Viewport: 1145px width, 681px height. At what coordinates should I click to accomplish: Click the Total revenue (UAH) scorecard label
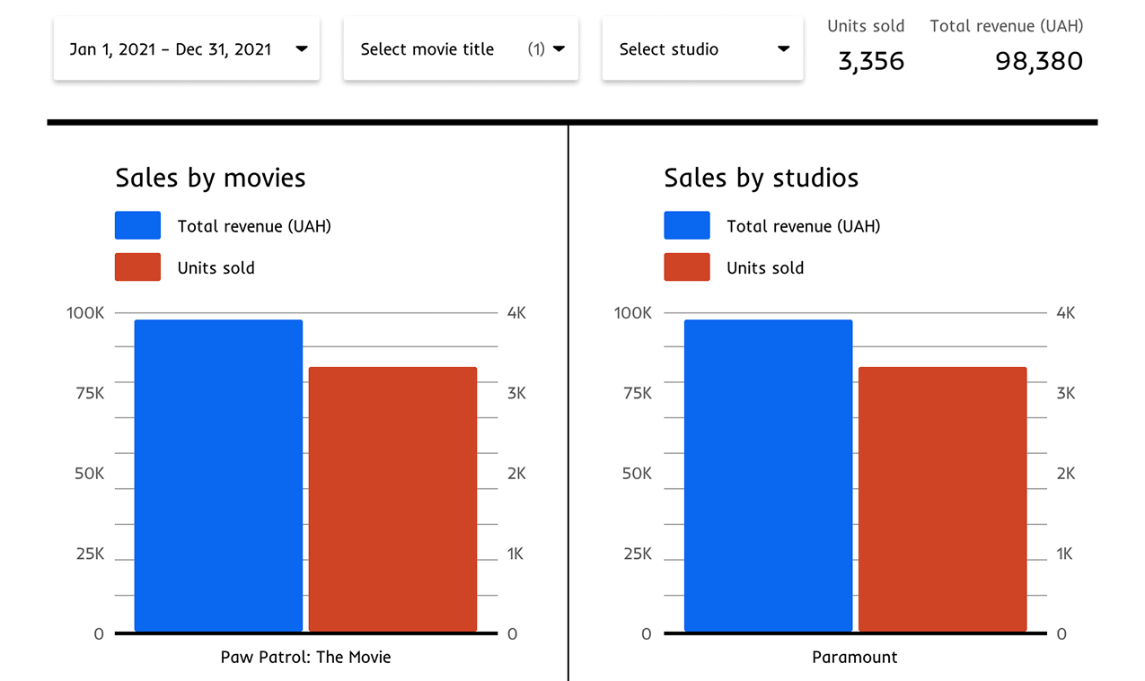pos(1007,26)
